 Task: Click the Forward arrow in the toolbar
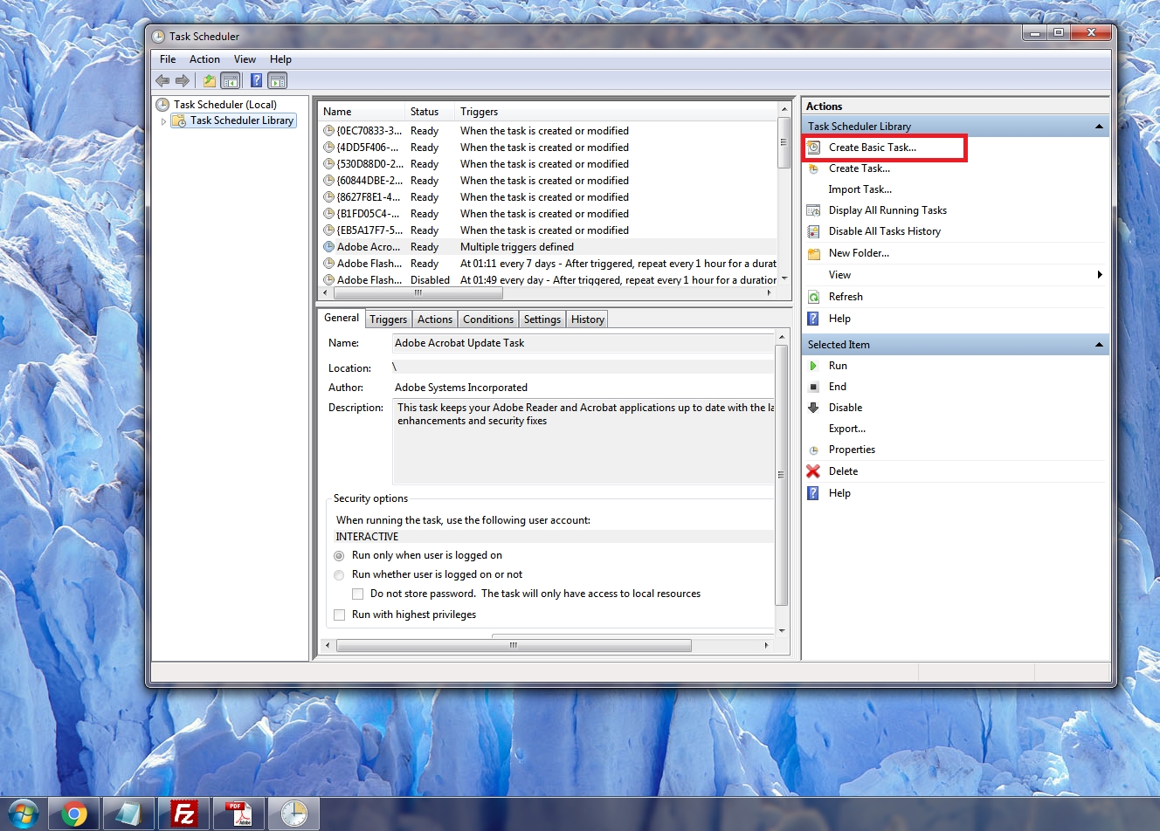[x=183, y=81]
